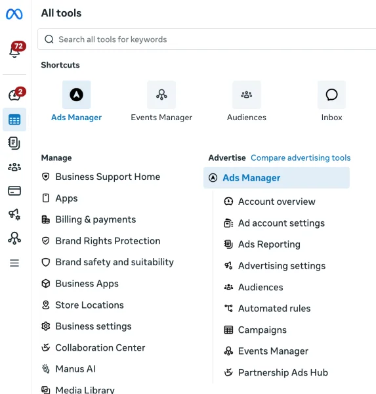Open Events Manager in Advertise list
This screenshot has width=376, height=394.
pyautogui.click(x=273, y=351)
